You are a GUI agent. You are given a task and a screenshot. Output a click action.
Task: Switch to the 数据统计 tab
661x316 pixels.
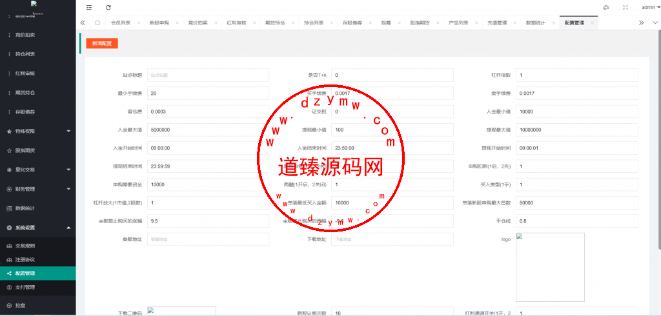coord(536,23)
